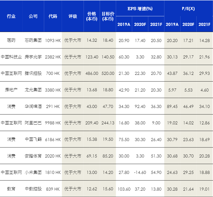Select company name 舜宇光学
This screenshot has height=197, width=213.
(x=33, y=57)
